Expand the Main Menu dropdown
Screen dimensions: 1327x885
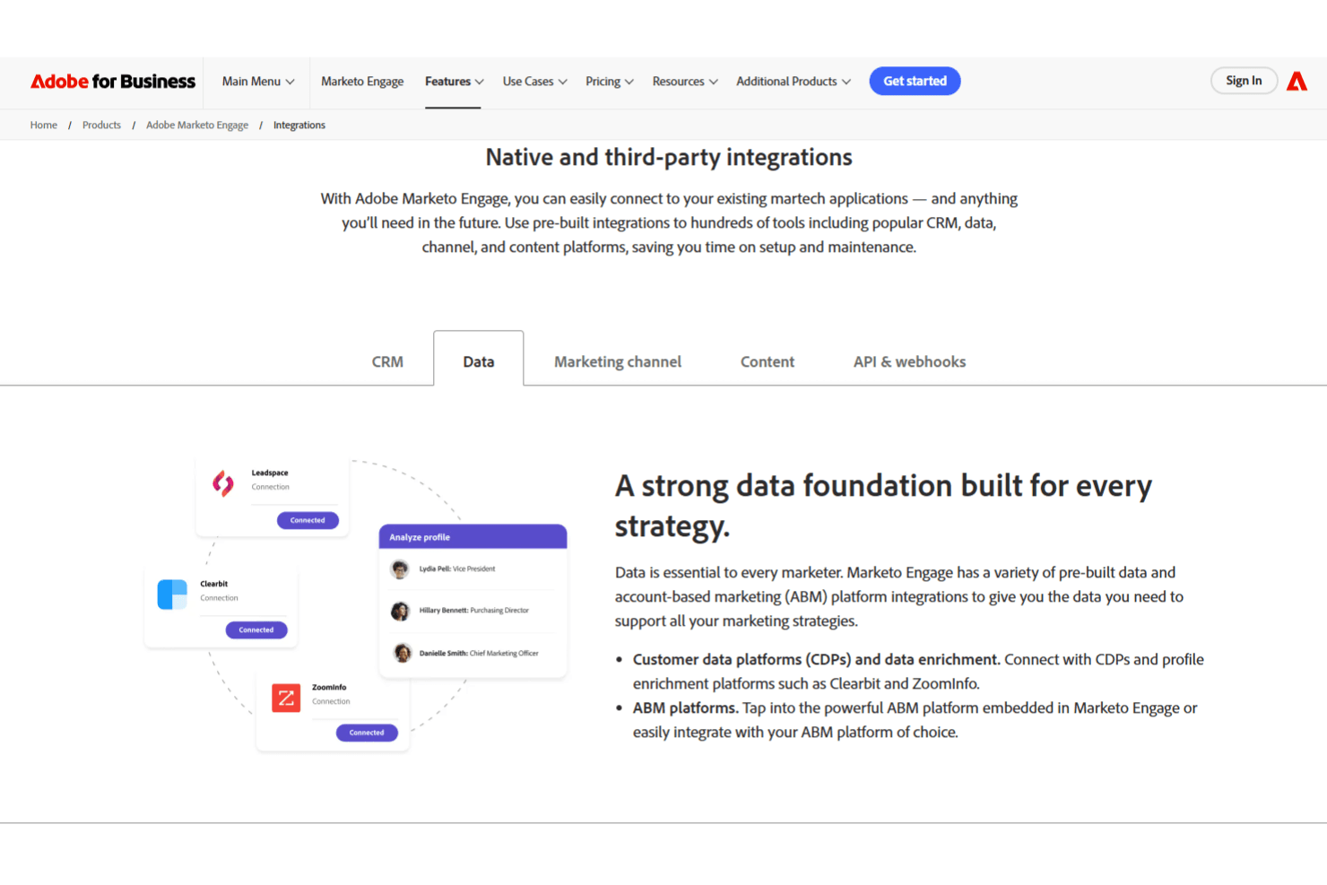point(258,82)
